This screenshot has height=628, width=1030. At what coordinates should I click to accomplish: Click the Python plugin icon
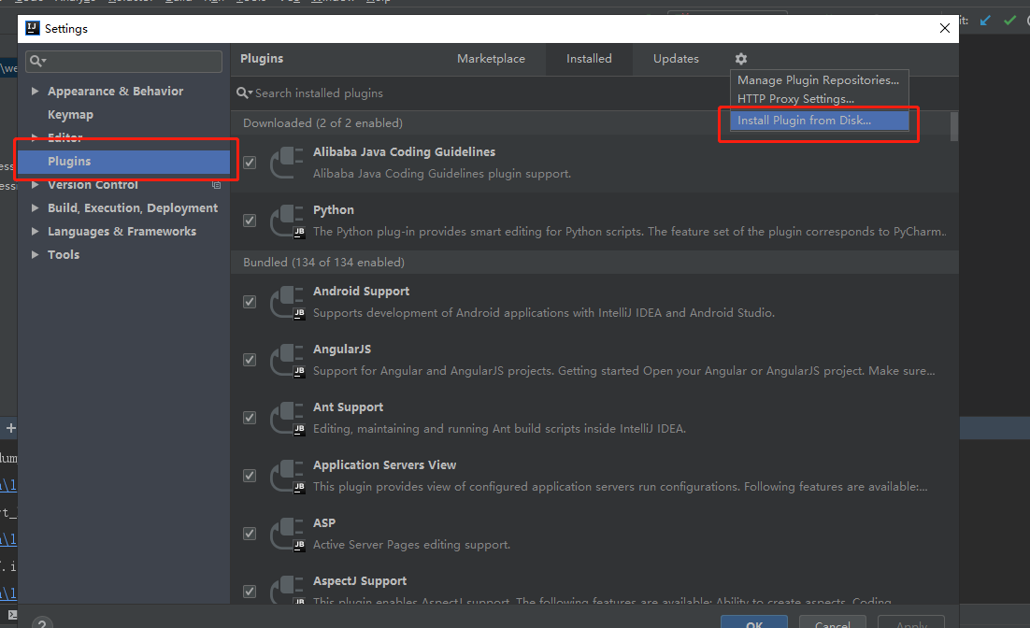(287, 221)
